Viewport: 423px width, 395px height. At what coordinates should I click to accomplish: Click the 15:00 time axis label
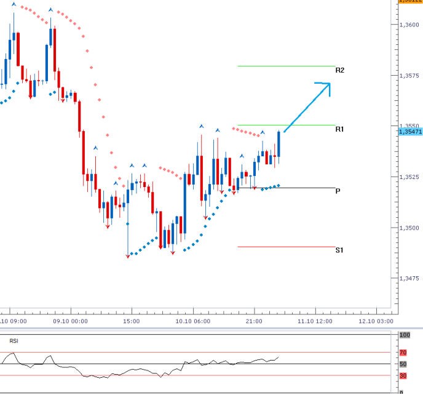click(132, 321)
